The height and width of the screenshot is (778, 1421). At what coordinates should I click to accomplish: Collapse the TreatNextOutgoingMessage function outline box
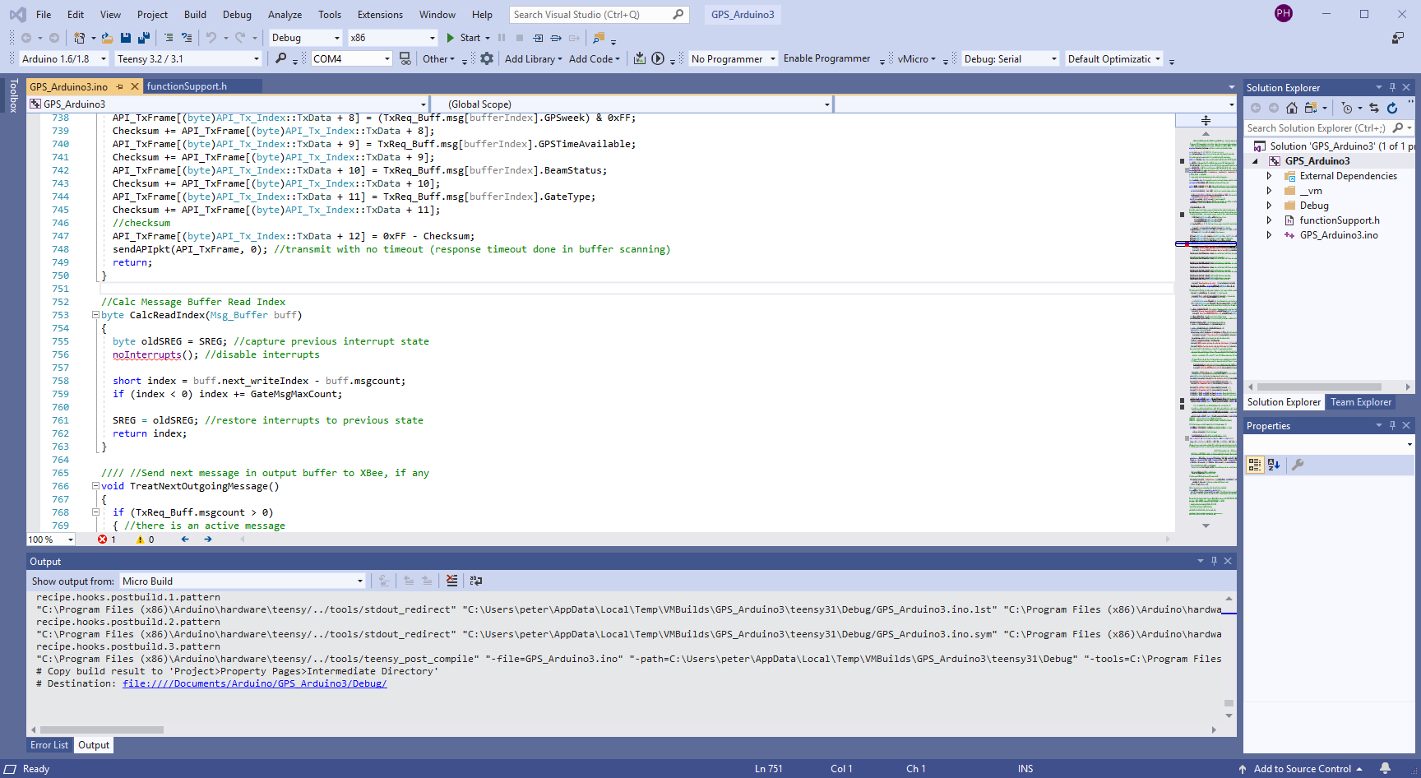[x=95, y=486]
